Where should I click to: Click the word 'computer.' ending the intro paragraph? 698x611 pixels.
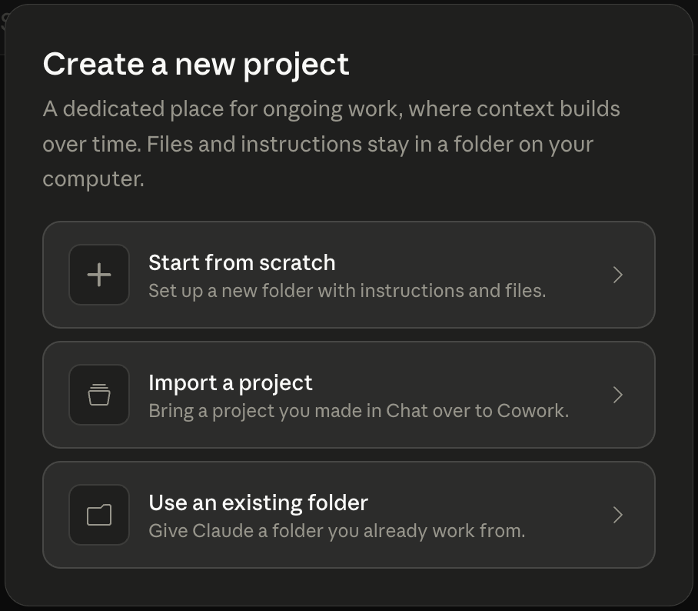[x=94, y=179]
